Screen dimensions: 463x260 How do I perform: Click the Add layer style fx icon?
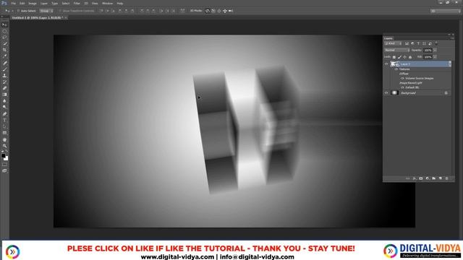point(415,178)
